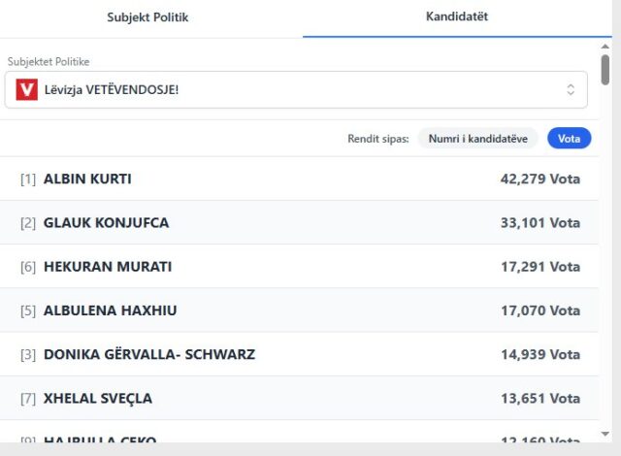Sort candidates by Vota

coord(569,139)
